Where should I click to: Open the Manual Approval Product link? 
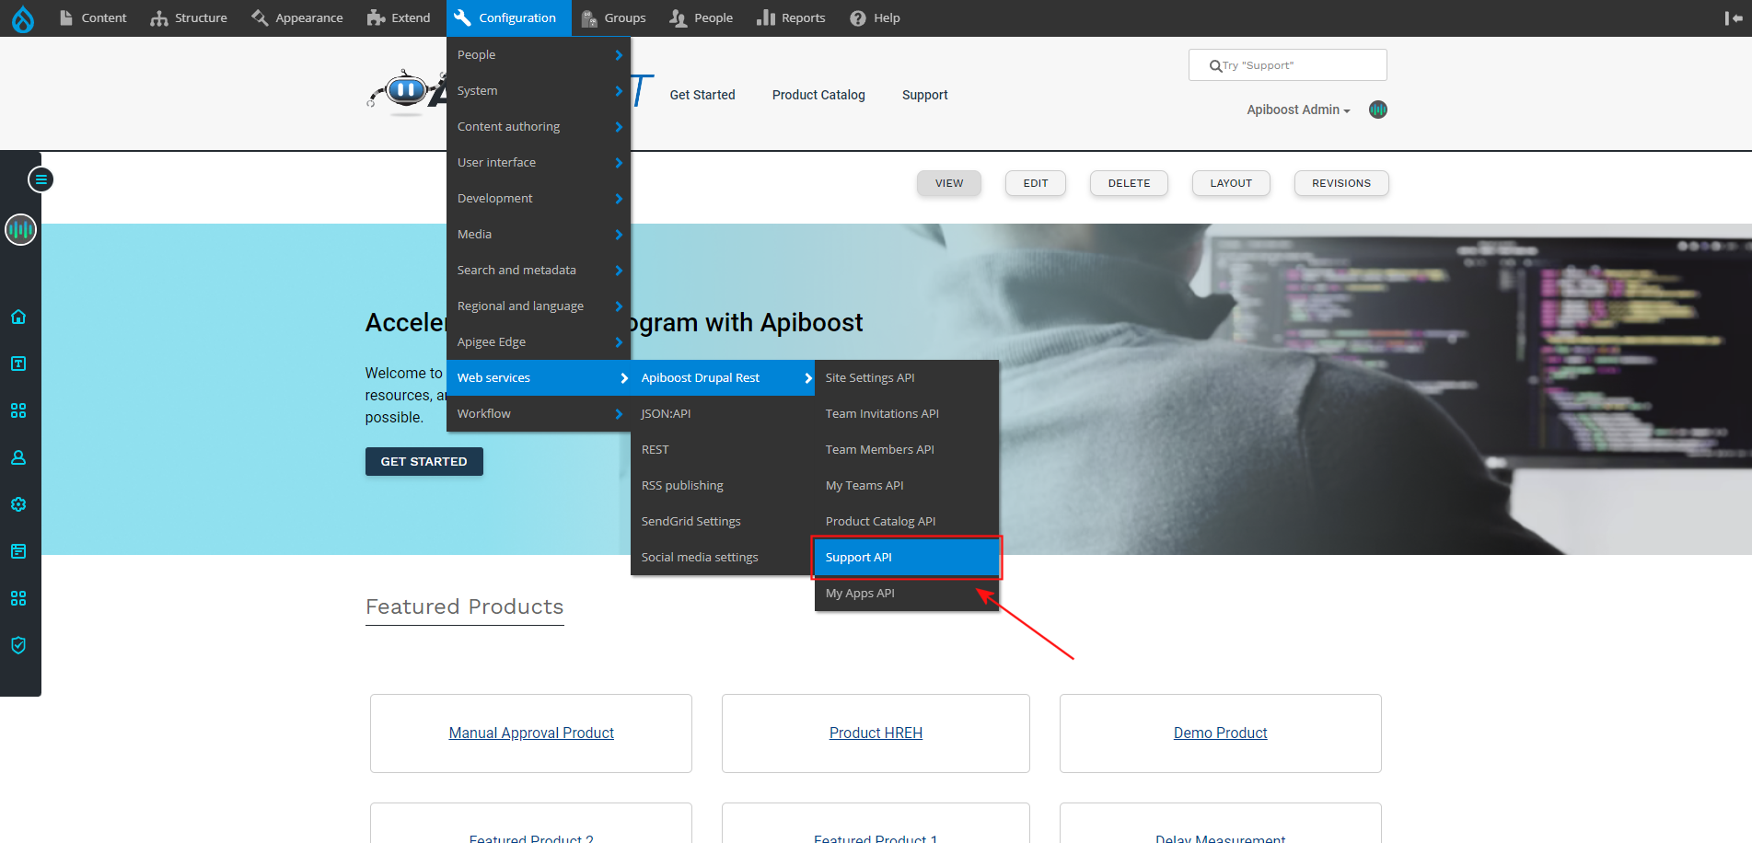point(531,733)
